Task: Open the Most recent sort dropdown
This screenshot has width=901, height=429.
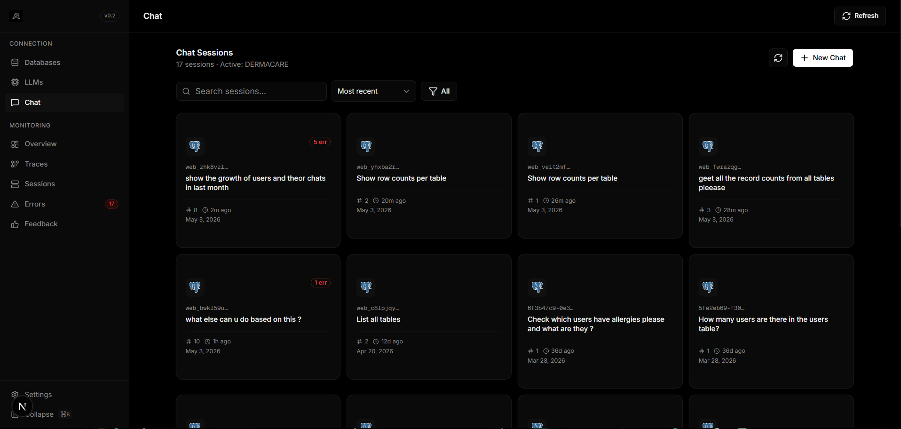Action: click(374, 91)
